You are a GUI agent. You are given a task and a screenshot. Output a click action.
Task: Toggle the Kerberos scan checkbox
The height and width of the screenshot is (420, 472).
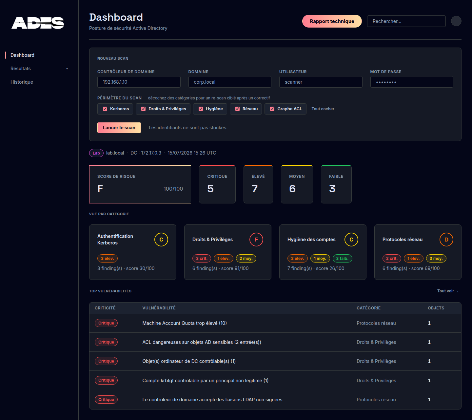point(105,109)
